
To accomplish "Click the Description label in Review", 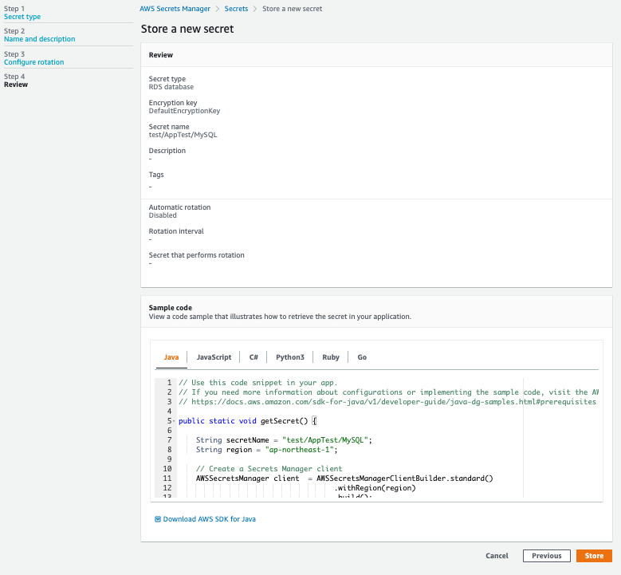I will click(167, 151).
